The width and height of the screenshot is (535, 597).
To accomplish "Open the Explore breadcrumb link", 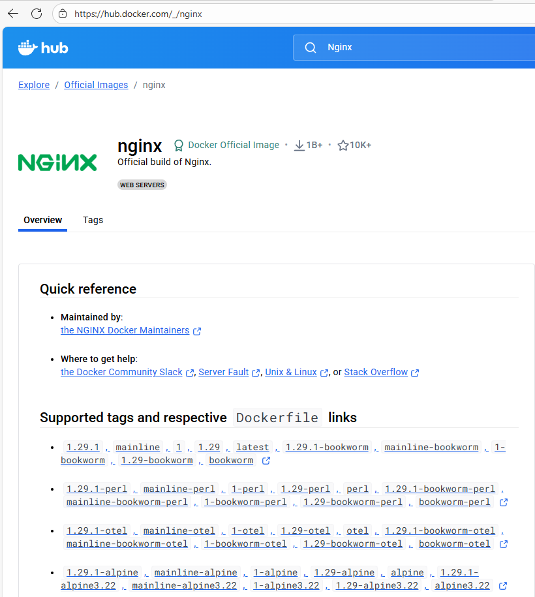I will click(x=34, y=85).
